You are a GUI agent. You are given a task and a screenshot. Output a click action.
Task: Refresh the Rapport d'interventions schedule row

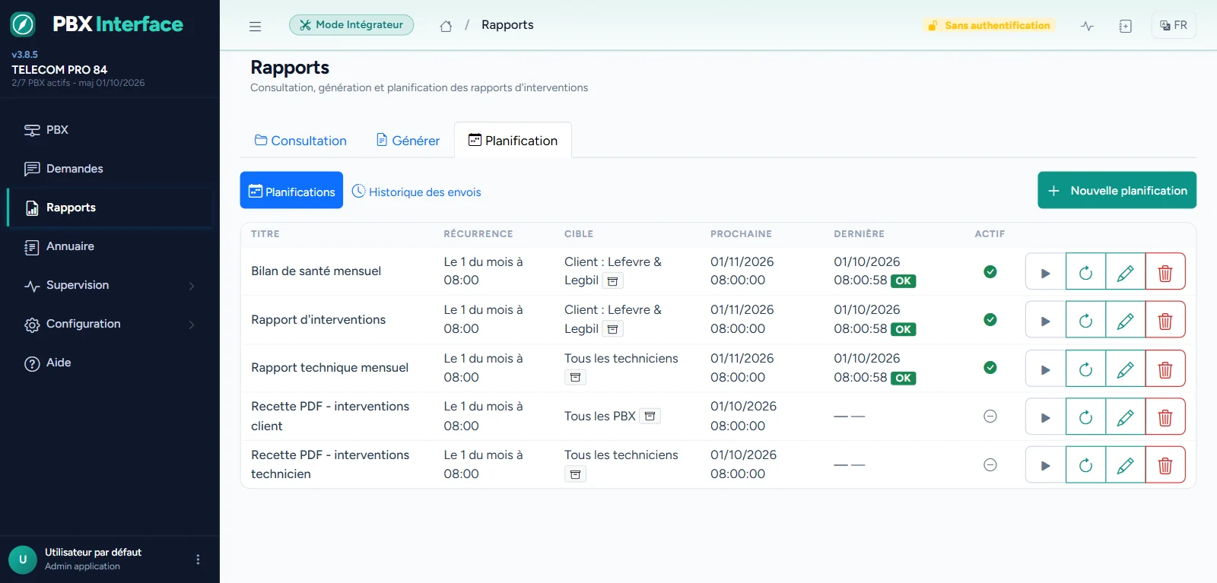click(1085, 321)
